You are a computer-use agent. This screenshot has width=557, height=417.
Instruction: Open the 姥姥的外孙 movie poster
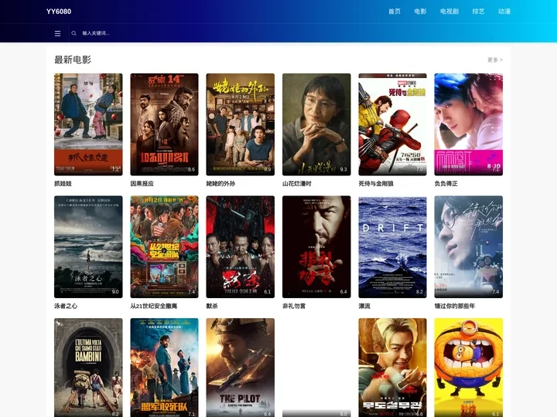(240, 124)
